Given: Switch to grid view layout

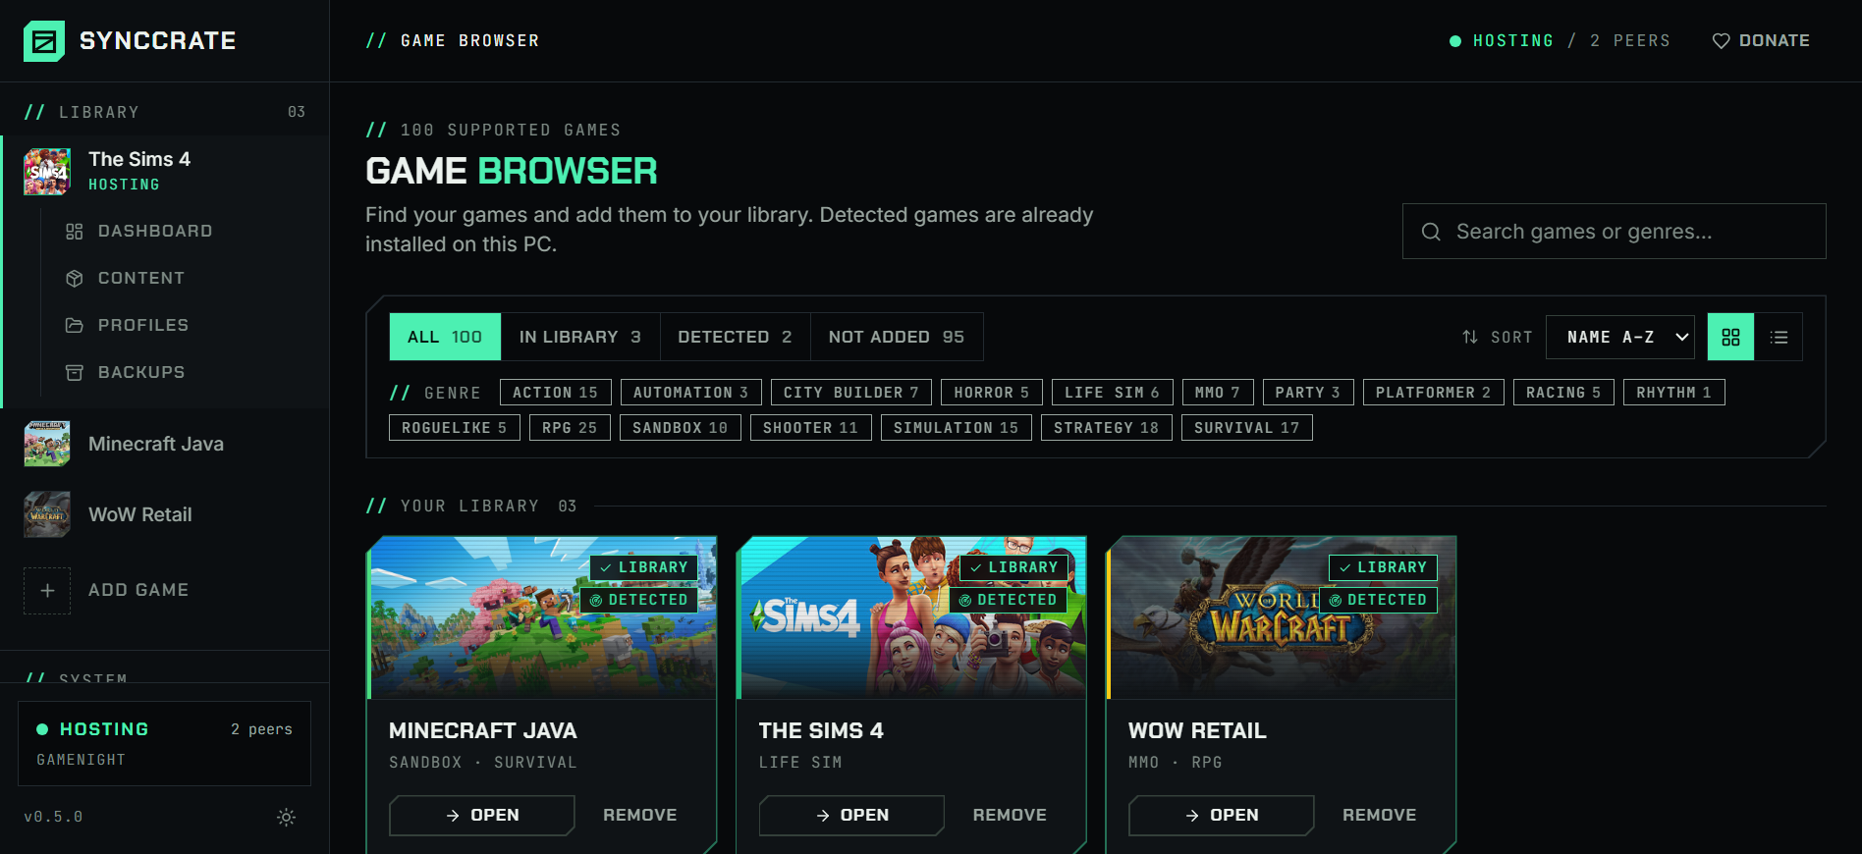Looking at the screenshot, I should coord(1730,337).
